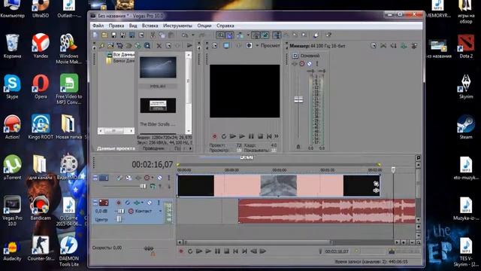The width and height of the screenshot is (481, 271).
Task: Select the Normal edit tool in toolbar
Action: 277,35
